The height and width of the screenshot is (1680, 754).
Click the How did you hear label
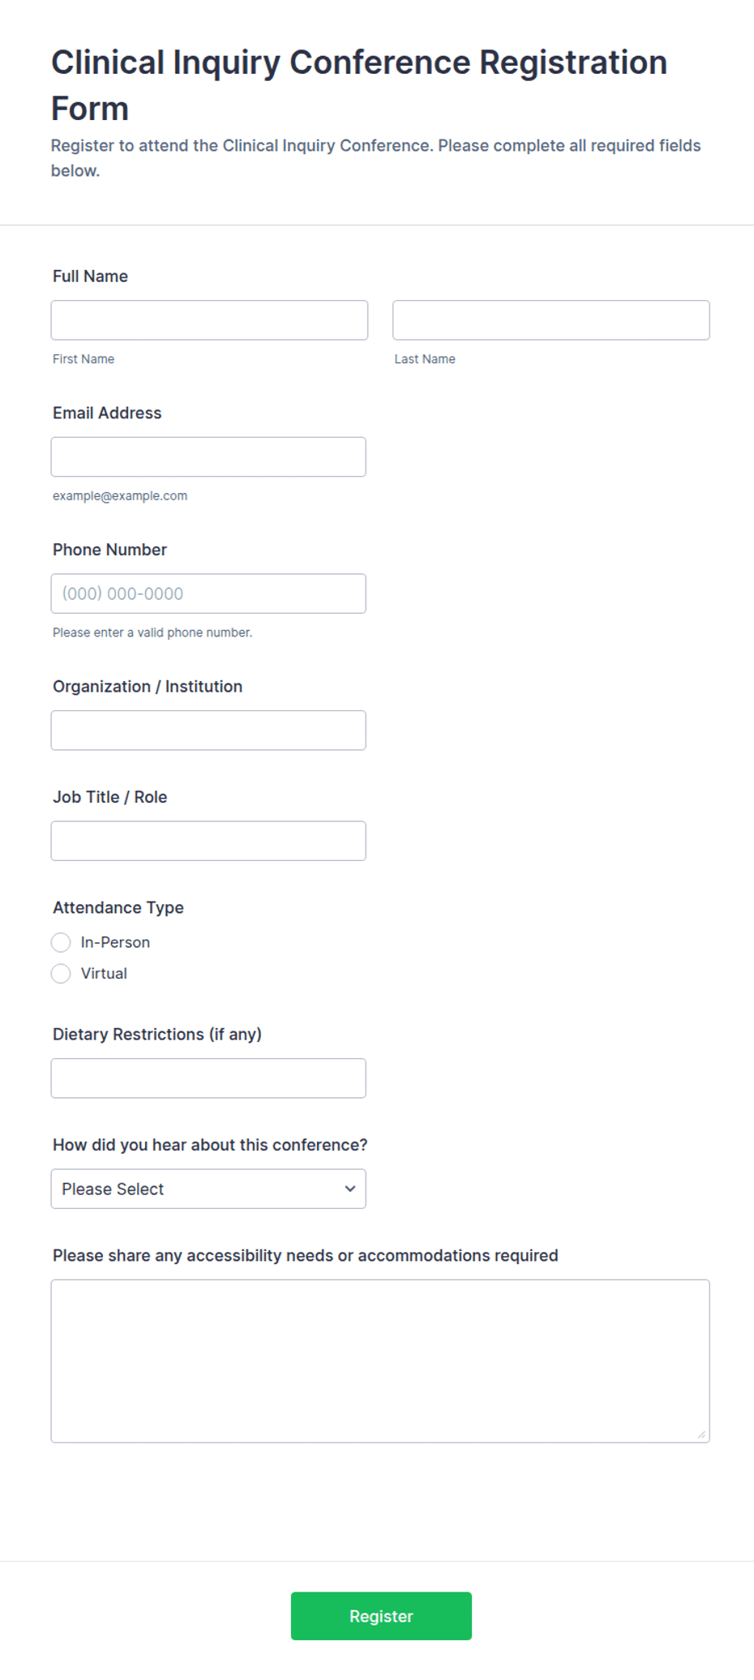pos(210,1145)
